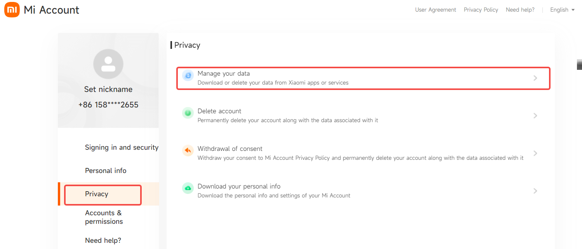Click the orange Withdrawal of consent icon

tap(188, 151)
